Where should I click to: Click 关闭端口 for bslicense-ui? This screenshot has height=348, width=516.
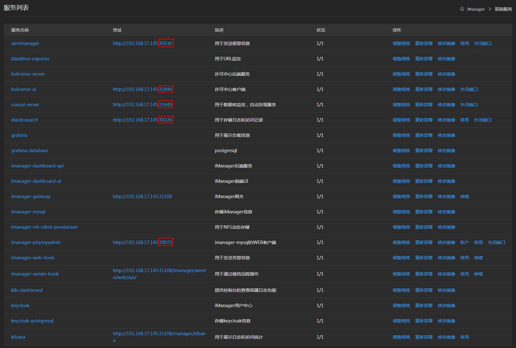(469, 89)
